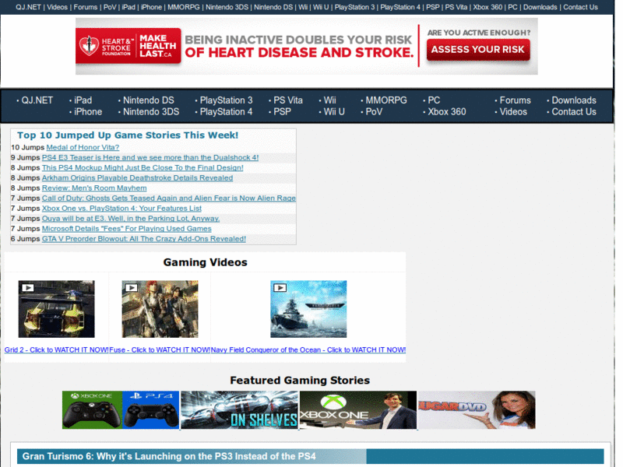
Task: Open Xbox 360 in main navigation bar
Action: pyautogui.click(x=447, y=112)
